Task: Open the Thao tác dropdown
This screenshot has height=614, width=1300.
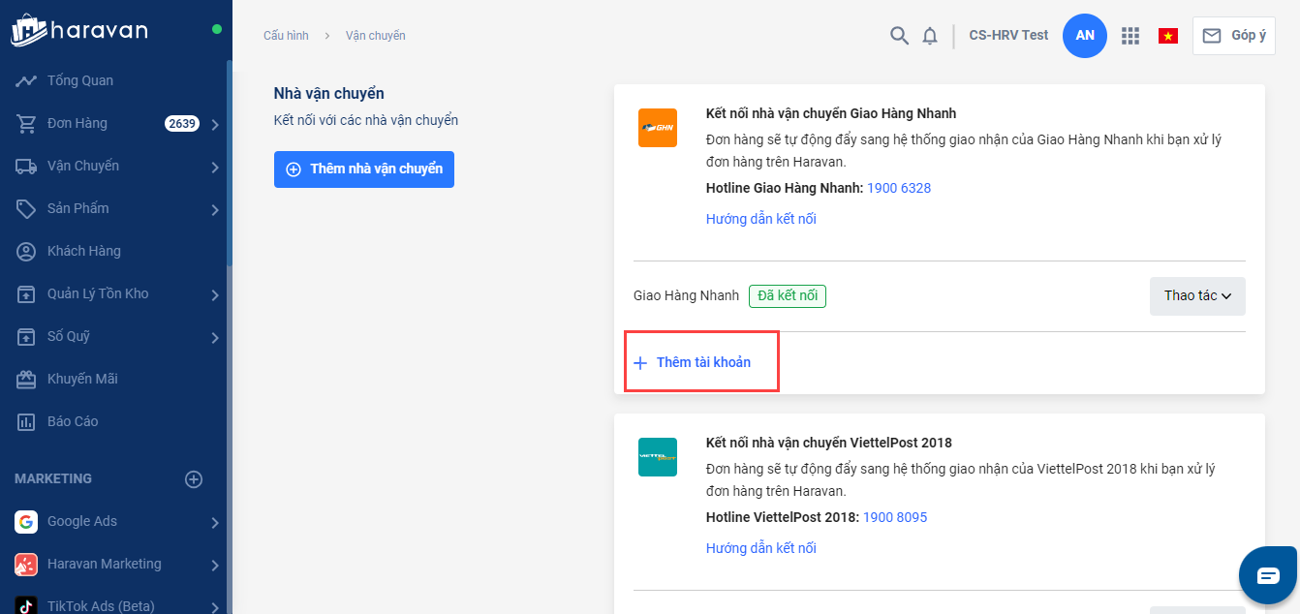Action: pyautogui.click(x=1197, y=296)
